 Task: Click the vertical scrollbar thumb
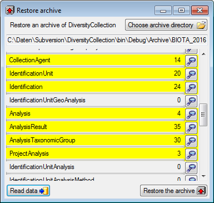click(203, 115)
